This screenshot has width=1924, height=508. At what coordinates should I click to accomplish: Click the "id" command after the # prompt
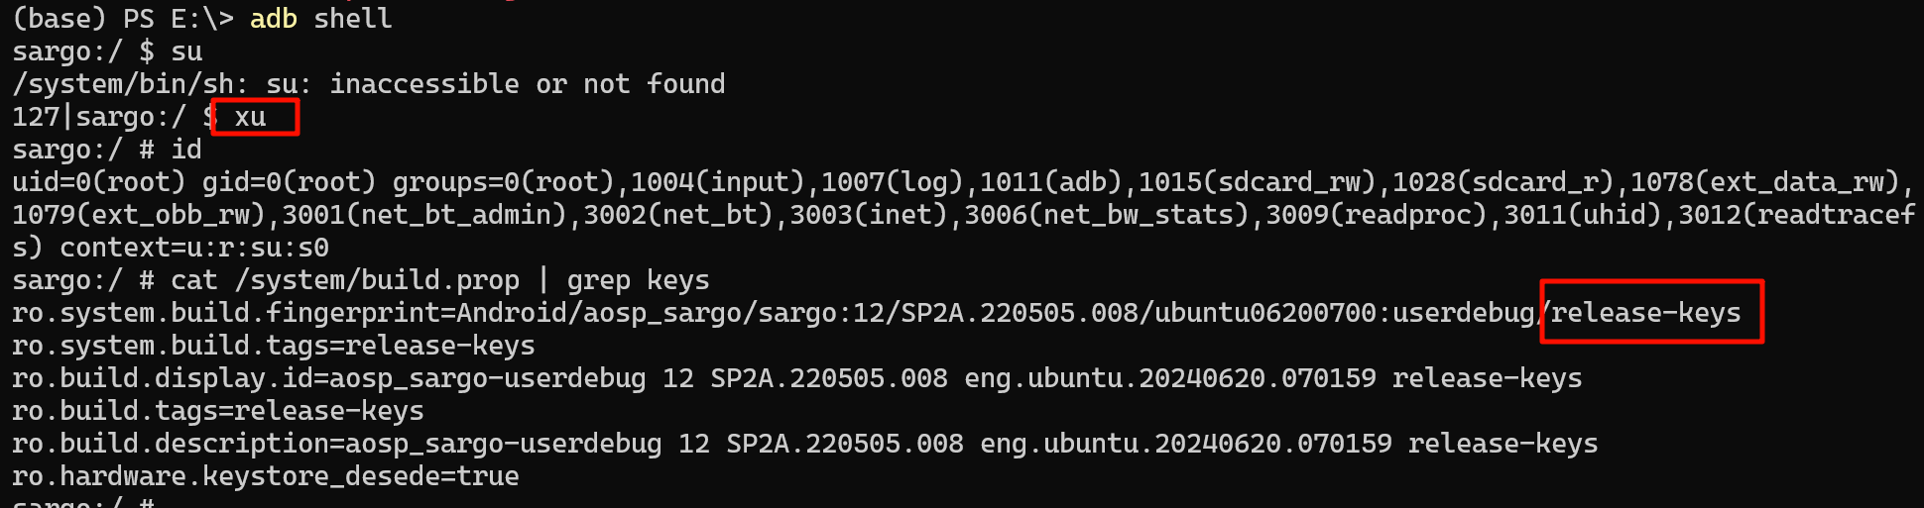tap(186, 150)
